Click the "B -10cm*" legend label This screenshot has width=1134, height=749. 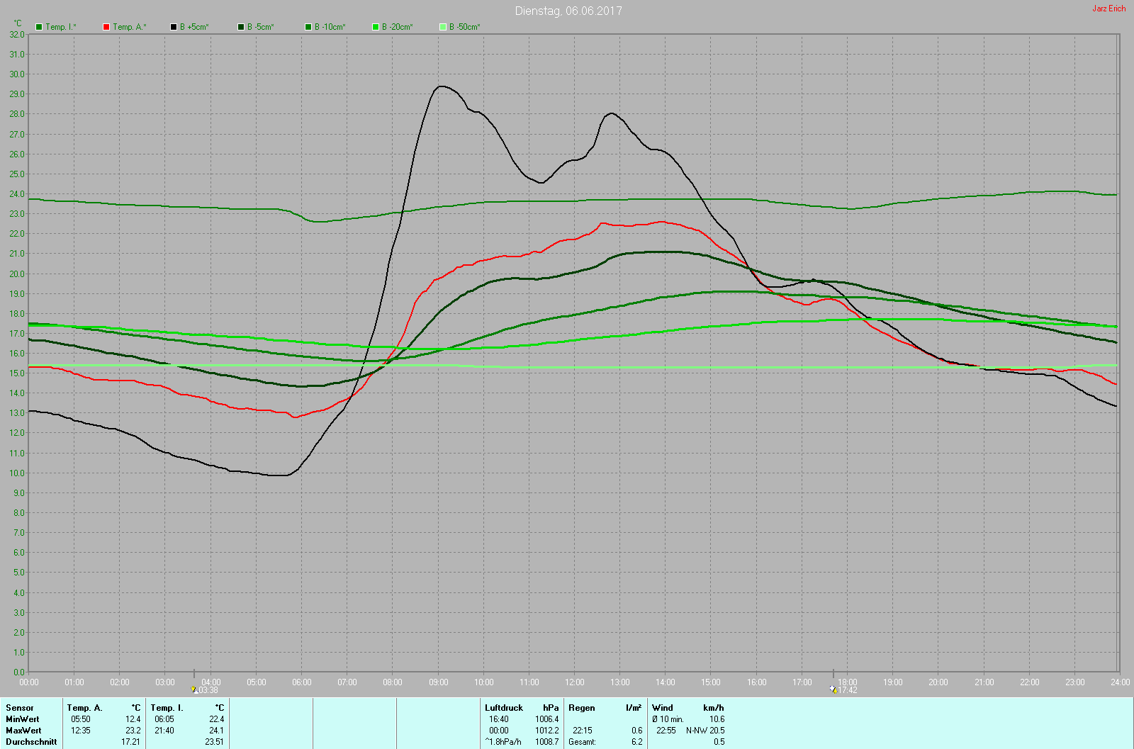(330, 27)
